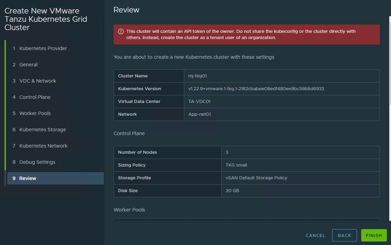Go to Kubernetes Provider step

tap(43, 48)
